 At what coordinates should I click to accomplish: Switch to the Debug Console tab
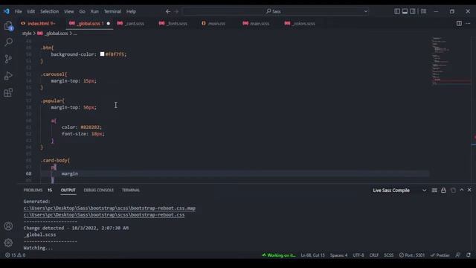[x=99, y=190]
